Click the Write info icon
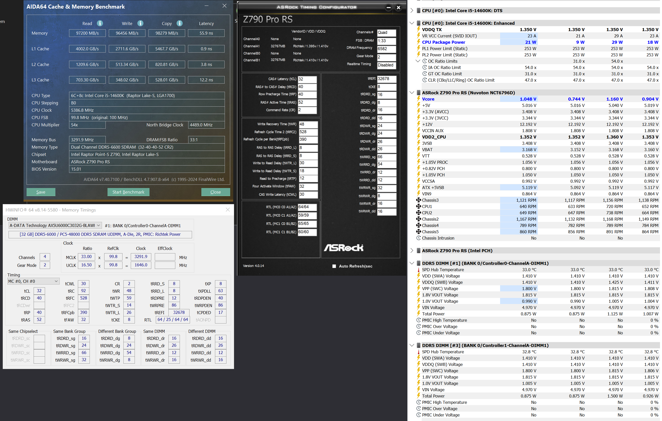662x421 pixels. click(140, 23)
